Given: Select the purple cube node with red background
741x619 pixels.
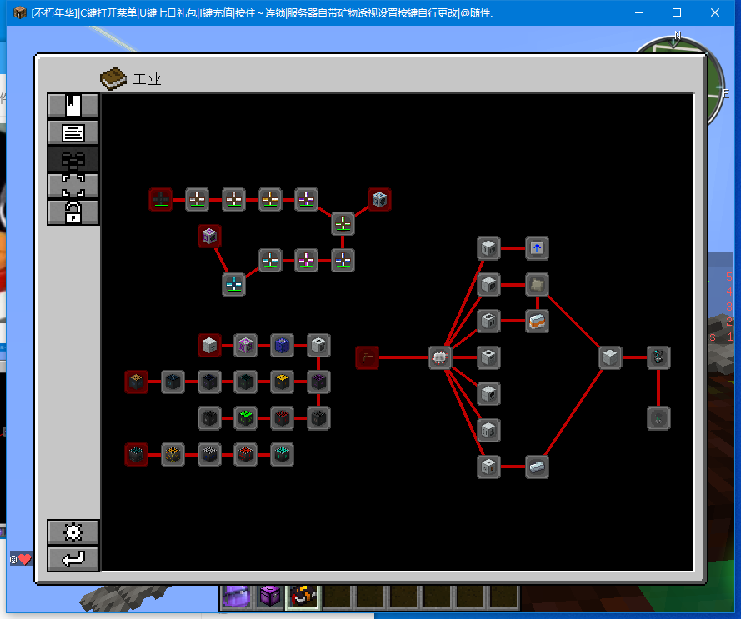Looking at the screenshot, I should [x=209, y=236].
